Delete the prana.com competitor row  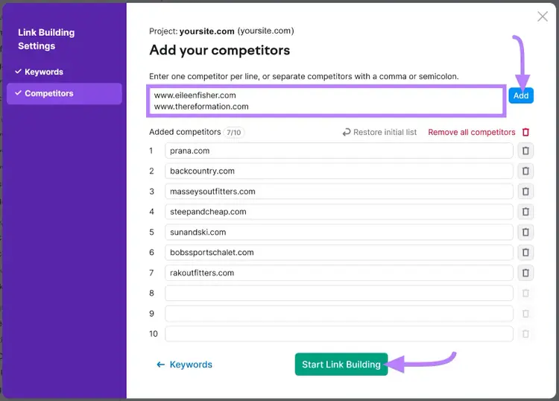click(x=525, y=151)
